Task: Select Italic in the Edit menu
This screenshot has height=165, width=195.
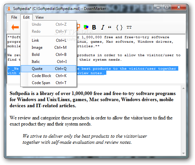Action: (49, 62)
